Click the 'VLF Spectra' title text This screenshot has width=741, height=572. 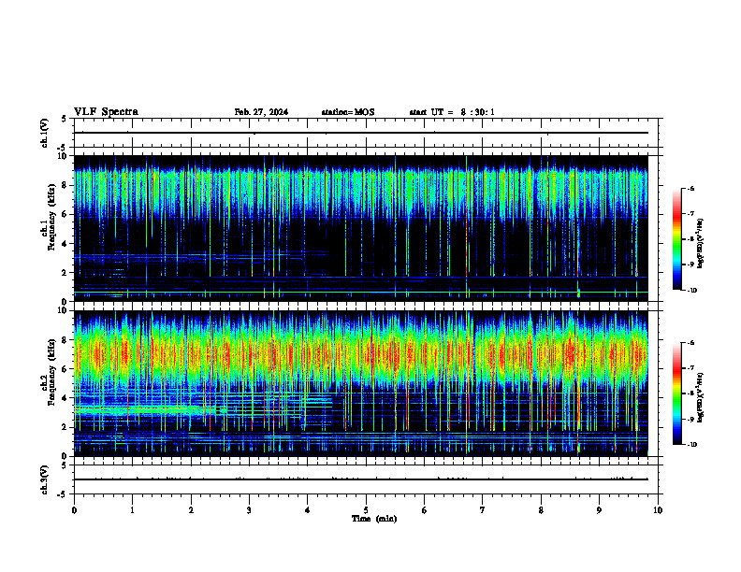[106, 112]
